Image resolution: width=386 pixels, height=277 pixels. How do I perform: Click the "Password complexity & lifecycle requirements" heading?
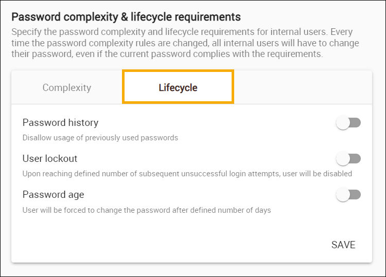pos(126,17)
